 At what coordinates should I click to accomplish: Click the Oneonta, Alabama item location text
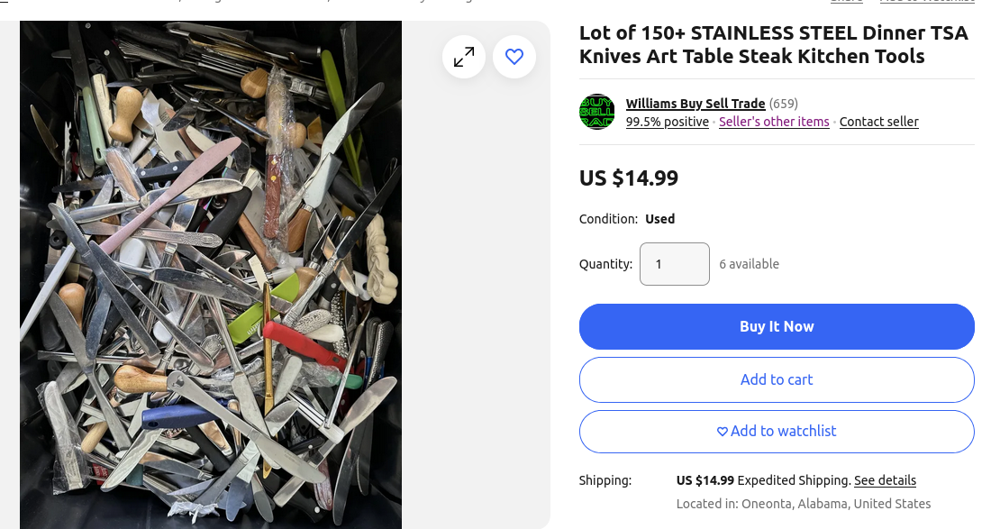(x=804, y=504)
